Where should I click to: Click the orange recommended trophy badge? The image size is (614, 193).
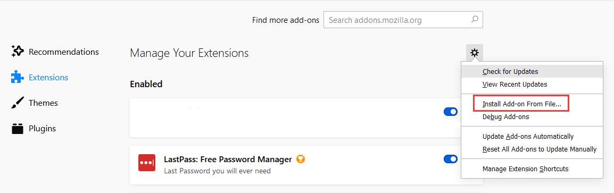click(300, 159)
